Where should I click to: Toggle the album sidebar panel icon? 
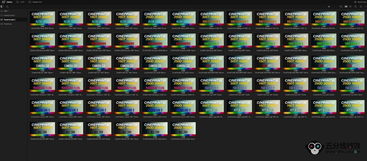click(2, 6)
